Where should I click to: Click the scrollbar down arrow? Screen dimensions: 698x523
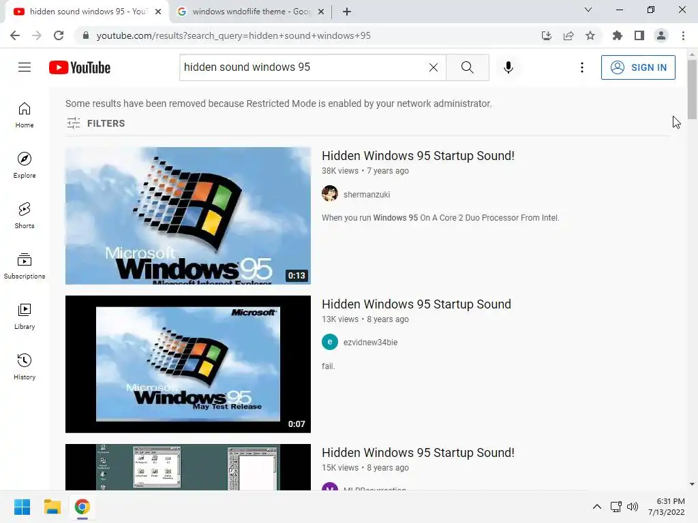tap(692, 484)
